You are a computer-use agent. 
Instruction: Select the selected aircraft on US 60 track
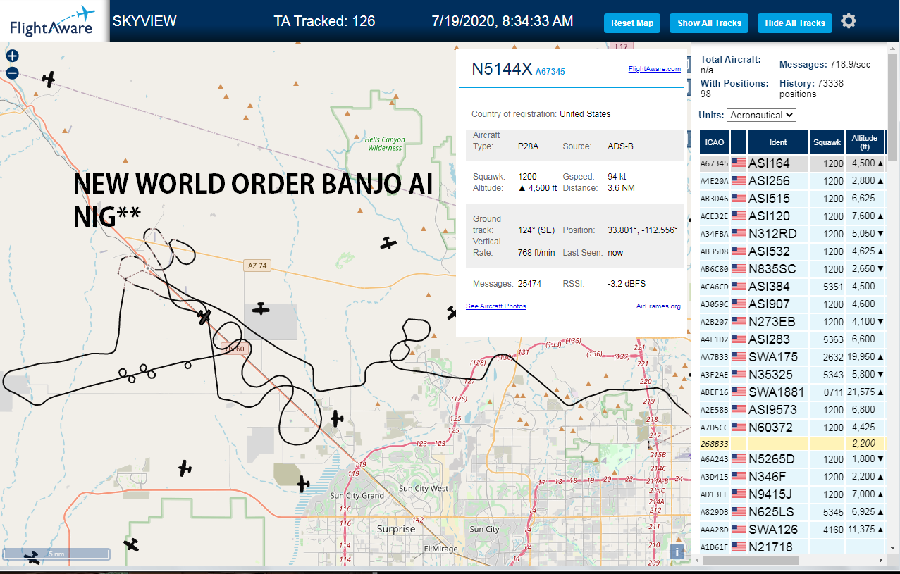coord(204,317)
